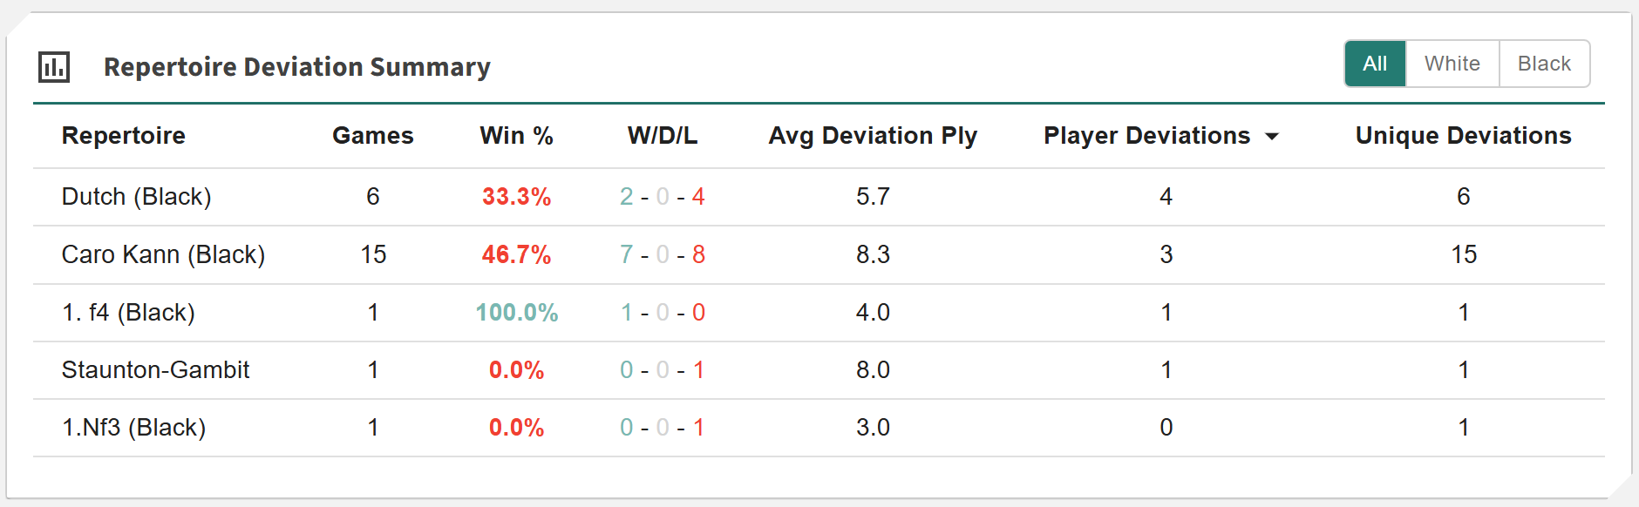
Task: Switch filter to Black repertoires
Action: click(1544, 64)
